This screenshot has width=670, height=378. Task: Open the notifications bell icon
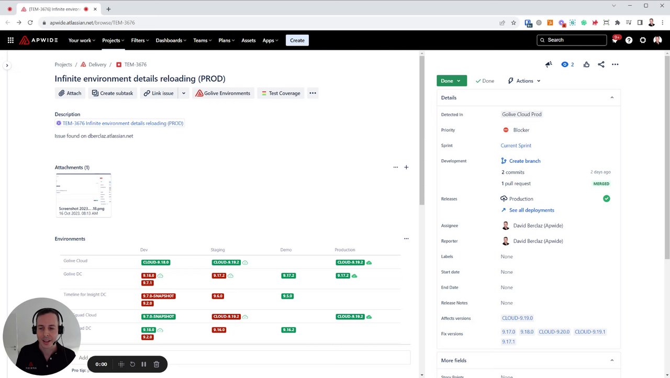(616, 40)
